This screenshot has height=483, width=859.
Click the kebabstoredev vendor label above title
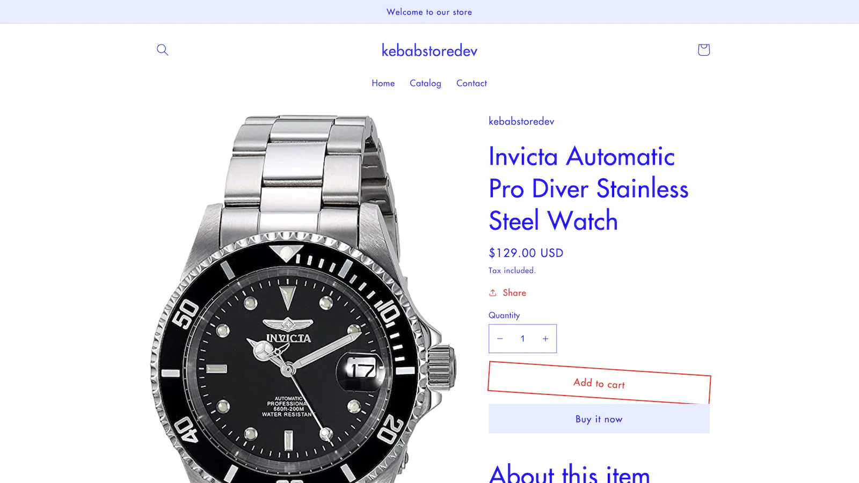point(521,121)
